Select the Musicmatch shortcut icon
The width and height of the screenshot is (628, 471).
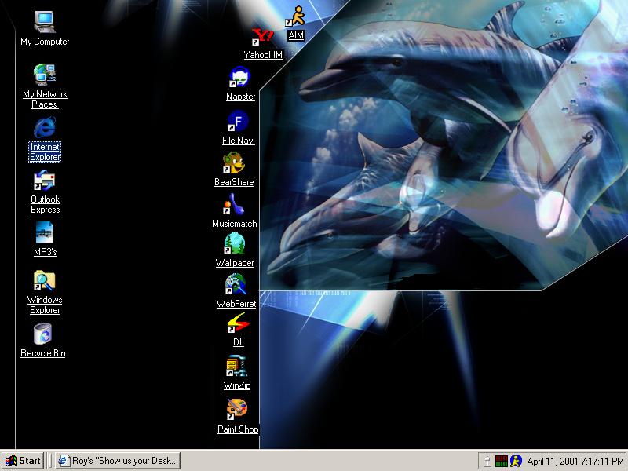tap(235, 205)
